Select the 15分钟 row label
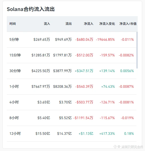The width and height of the screenshot is (145, 151). tap(15, 55)
